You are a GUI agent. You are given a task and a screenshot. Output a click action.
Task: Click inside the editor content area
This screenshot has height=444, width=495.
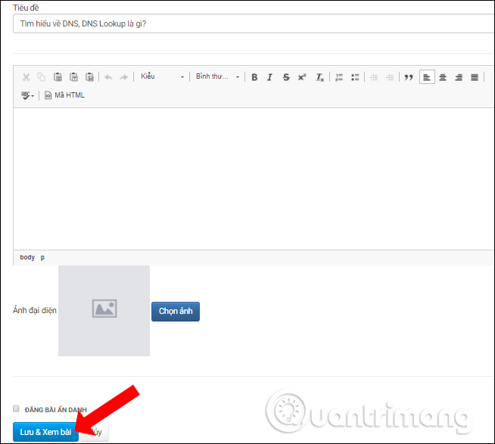point(254,179)
